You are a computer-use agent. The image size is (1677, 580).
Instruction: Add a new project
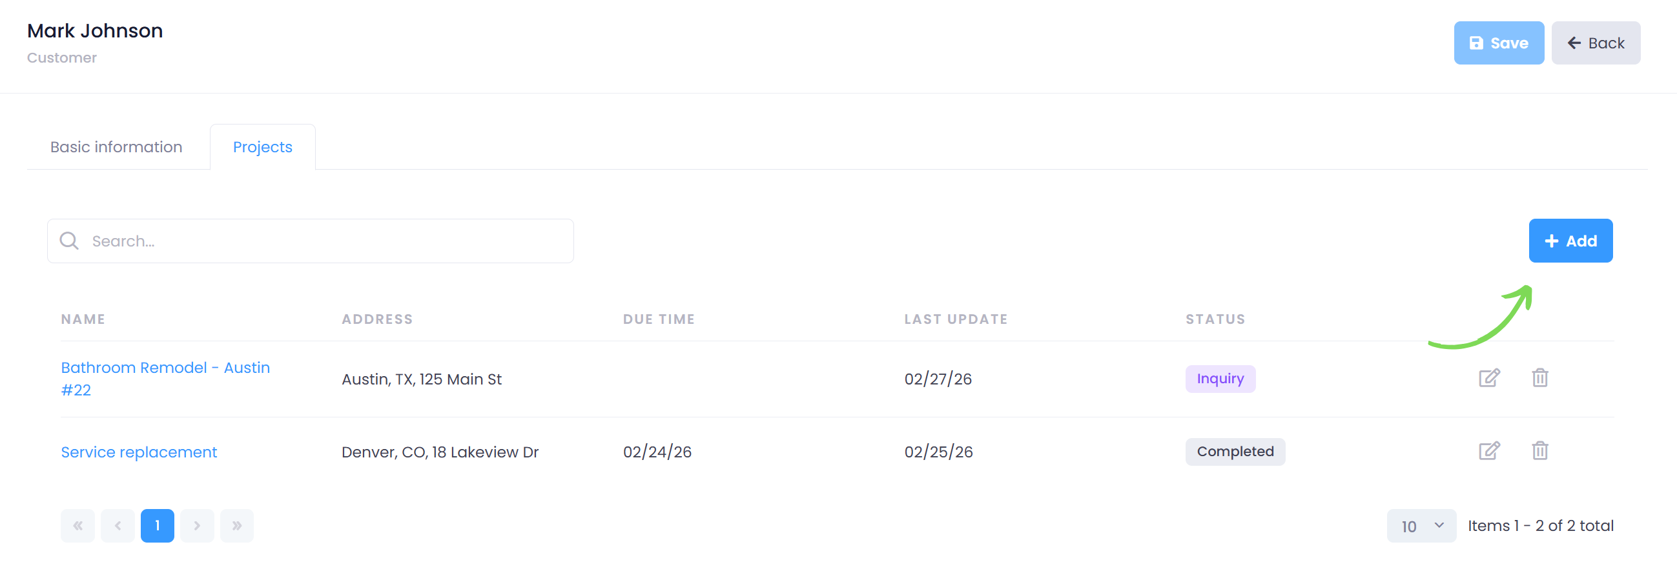point(1570,241)
